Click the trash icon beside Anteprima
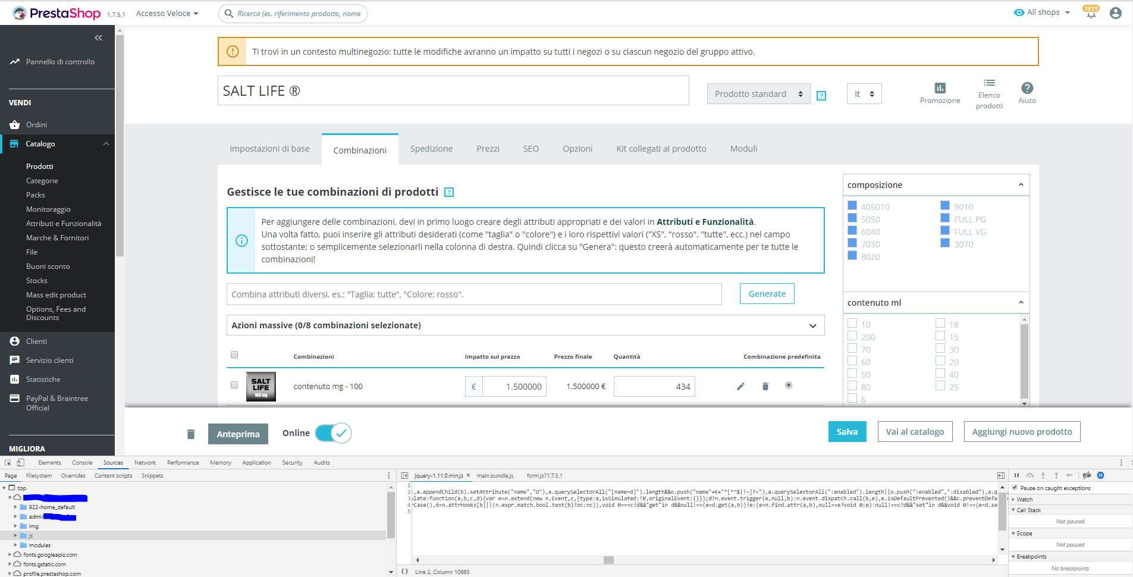 pyautogui.click(x=191, y=434)
